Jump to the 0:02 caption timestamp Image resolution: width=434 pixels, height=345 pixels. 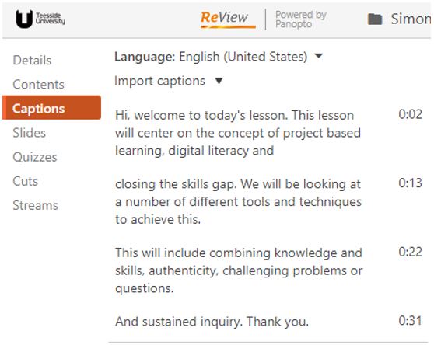tap(410, 114)
